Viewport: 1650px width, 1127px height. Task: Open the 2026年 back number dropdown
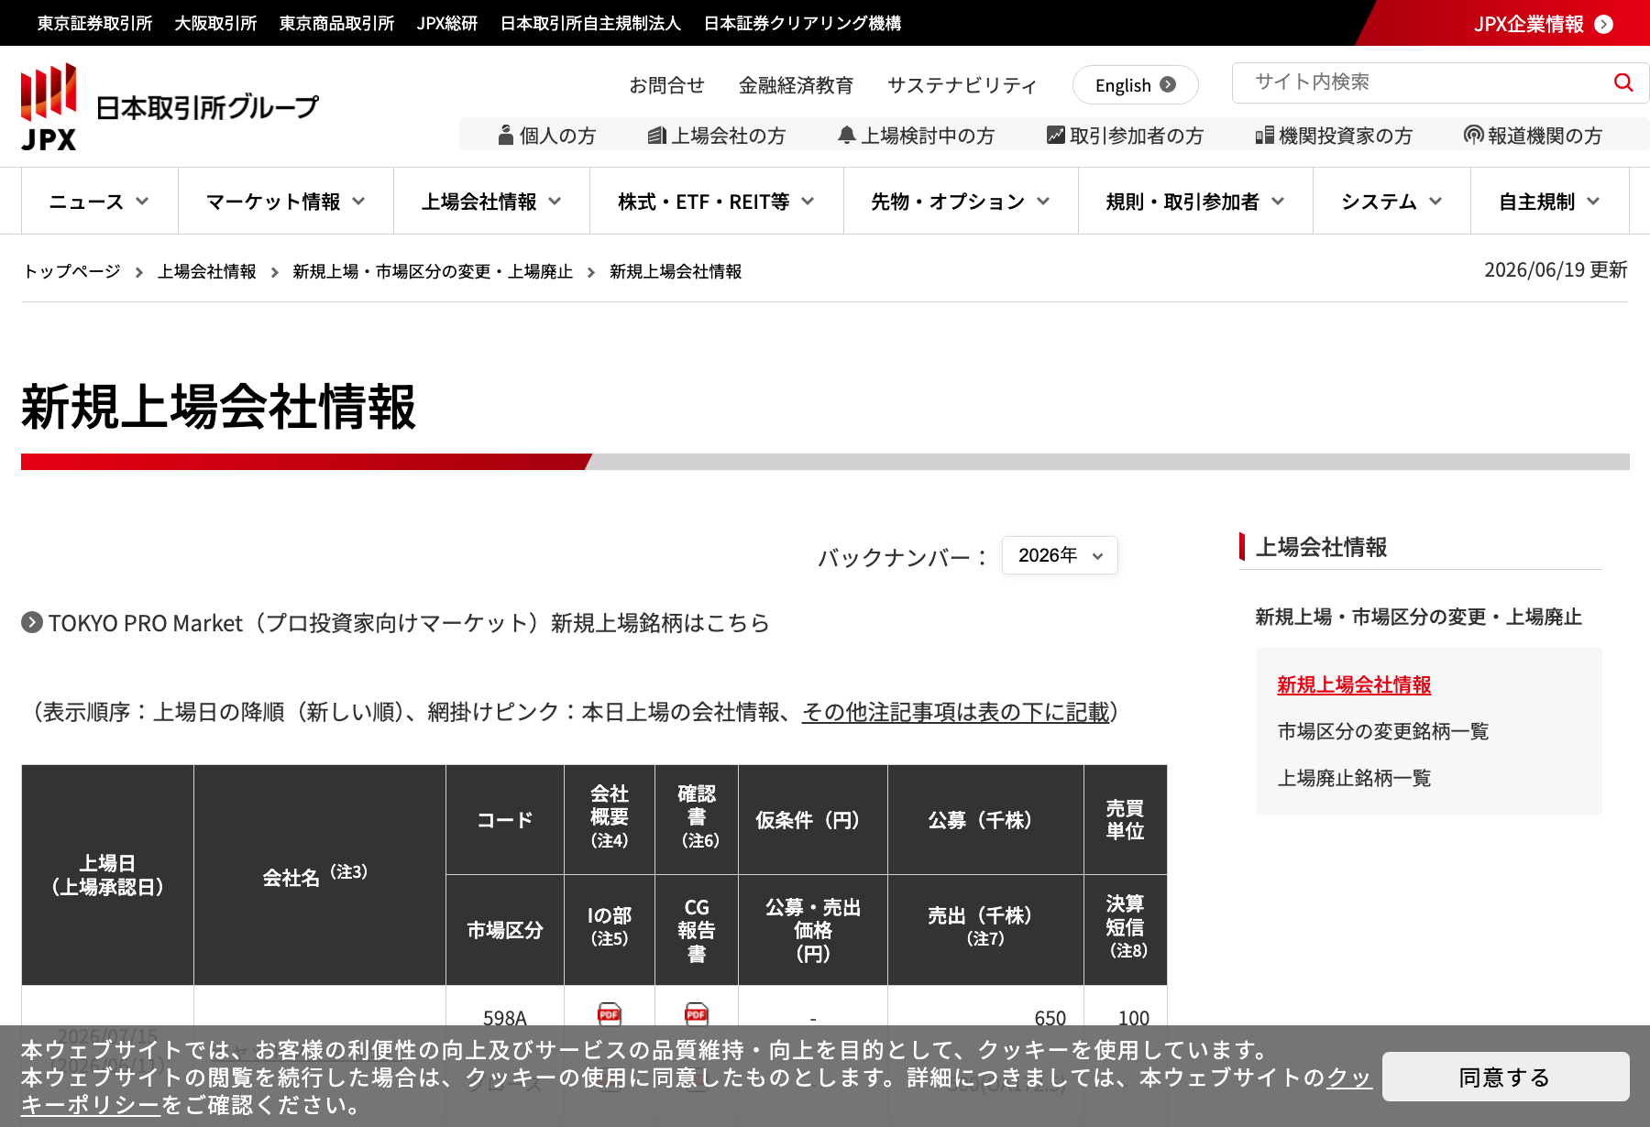point(1060,555)
